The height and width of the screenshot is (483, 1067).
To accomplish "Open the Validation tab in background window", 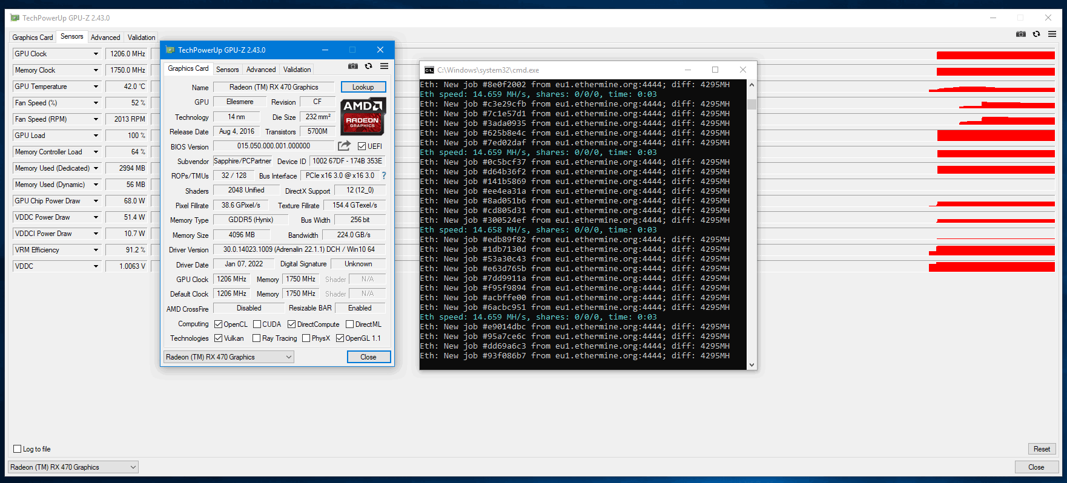I will click(x=141, y=38).
